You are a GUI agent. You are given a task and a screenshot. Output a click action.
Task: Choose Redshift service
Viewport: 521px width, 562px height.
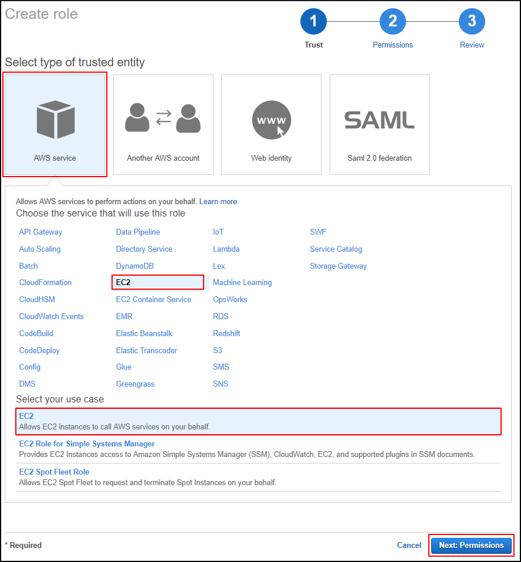226,333
